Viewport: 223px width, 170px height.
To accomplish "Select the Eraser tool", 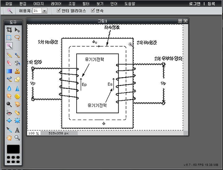I will tap(9, 63).
